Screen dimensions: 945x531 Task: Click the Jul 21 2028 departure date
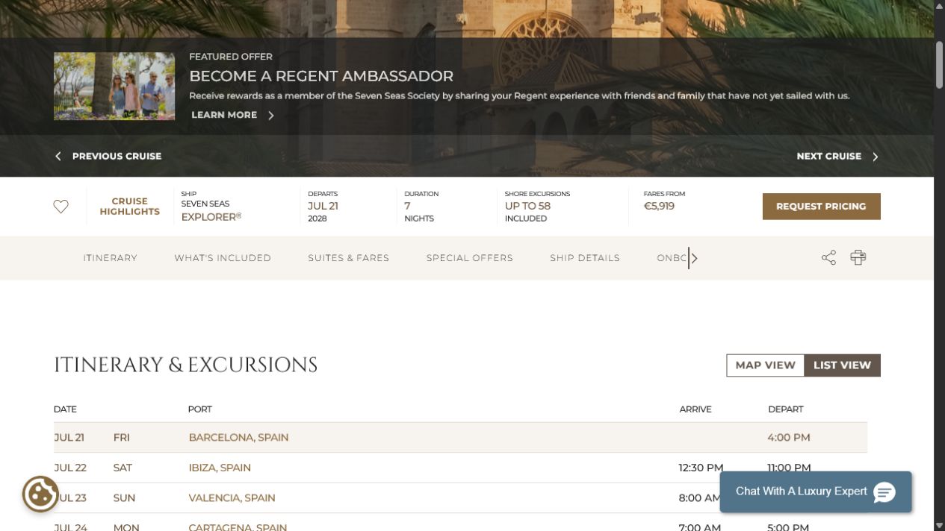click(x=323, y=212)
